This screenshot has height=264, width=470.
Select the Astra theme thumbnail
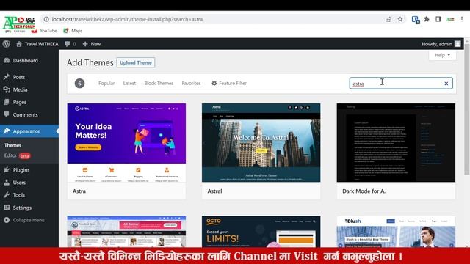[x=126, y=143]
